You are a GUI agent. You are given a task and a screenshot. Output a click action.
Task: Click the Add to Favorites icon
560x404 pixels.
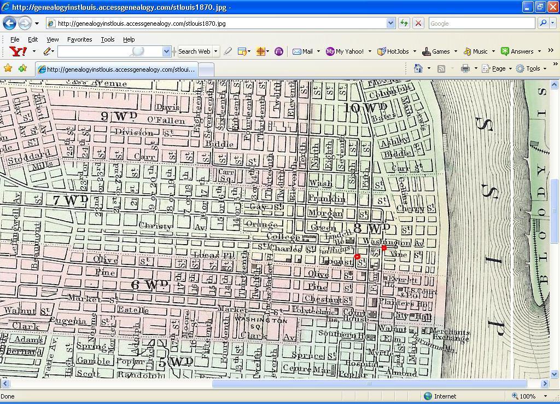22,68
